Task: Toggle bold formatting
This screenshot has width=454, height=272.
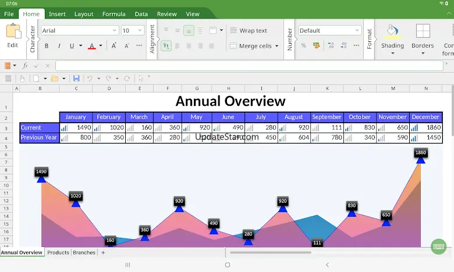Action: click(x=47, y=46)
